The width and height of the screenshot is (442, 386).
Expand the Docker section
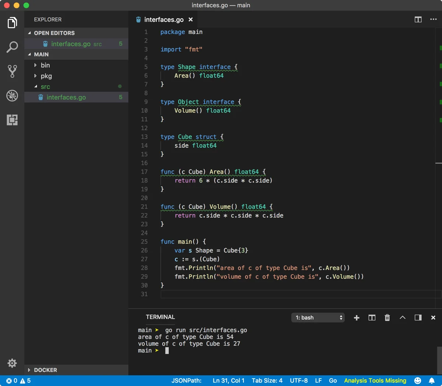click(x=76, y=370)
